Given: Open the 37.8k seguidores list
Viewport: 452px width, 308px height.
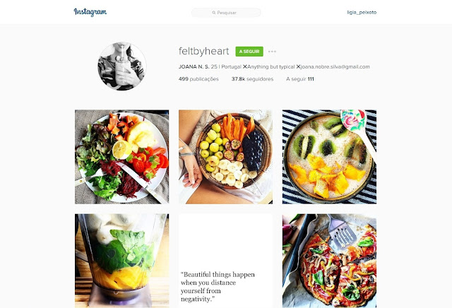Looking at the screenshot, I should [253, 78].
